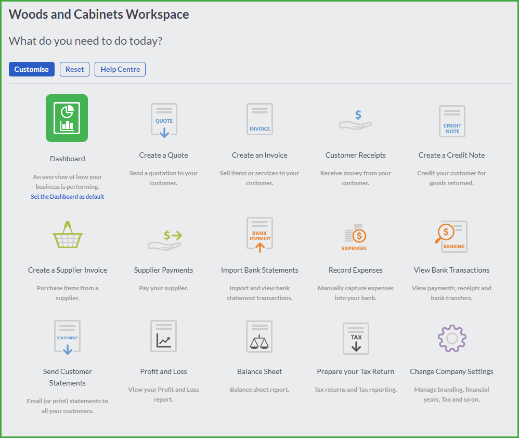Click the Credit Note document icon
The width and height of the screenshot is (519, 438).
[452, 121]
